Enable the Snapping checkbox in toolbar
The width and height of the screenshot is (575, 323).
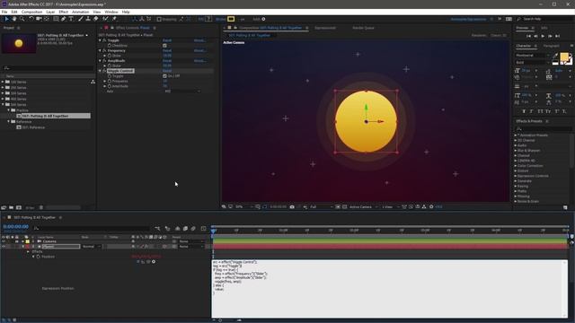159,19
